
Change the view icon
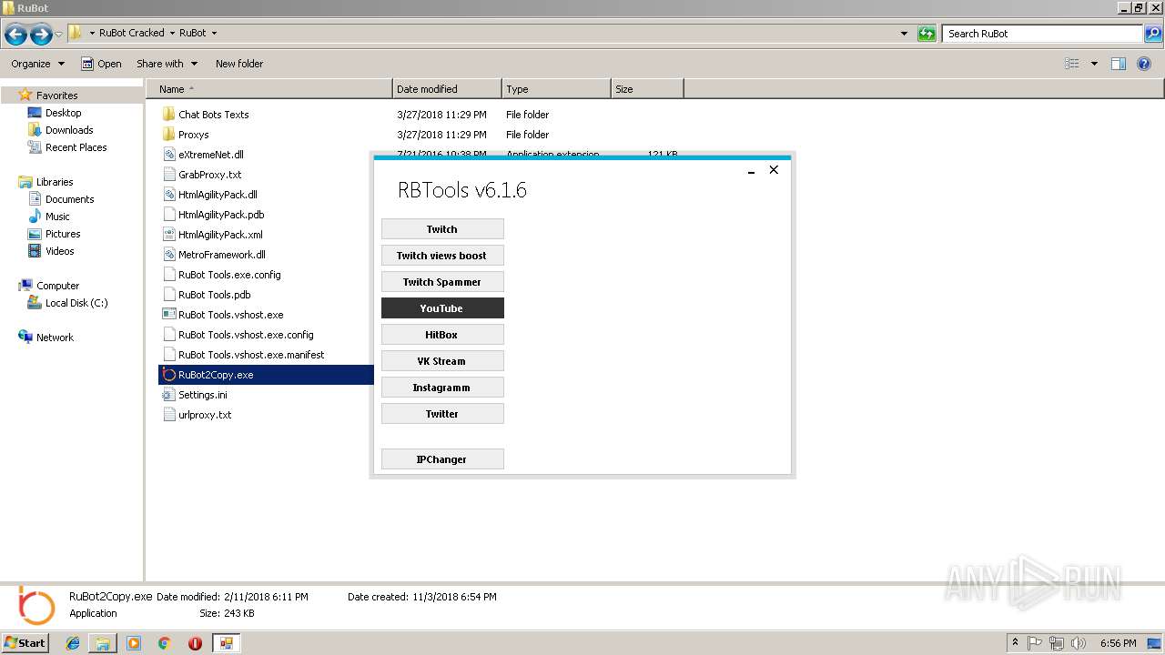tap(1072, 64)
